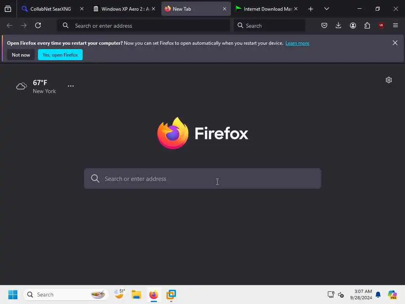The image size is (405, 304).
Task: Close the CollabNet SearXNG tab
Action: (x=82, y=9)
